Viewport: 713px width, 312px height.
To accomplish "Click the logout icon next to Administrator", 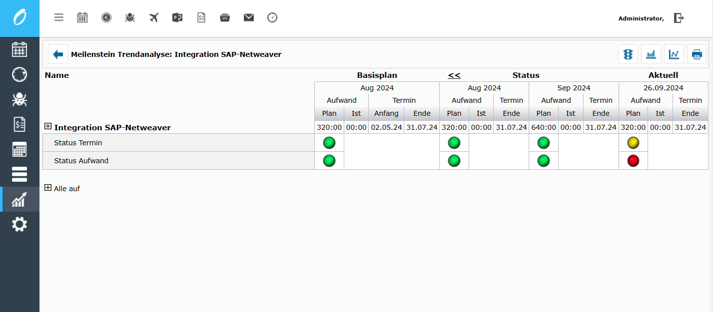I will (679, 18).
